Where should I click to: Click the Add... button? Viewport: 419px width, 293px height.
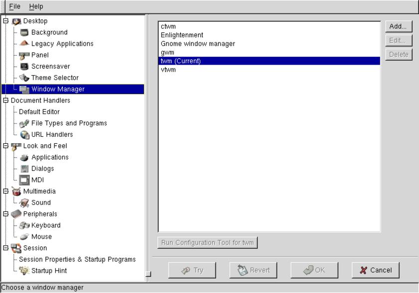(398, 26)
